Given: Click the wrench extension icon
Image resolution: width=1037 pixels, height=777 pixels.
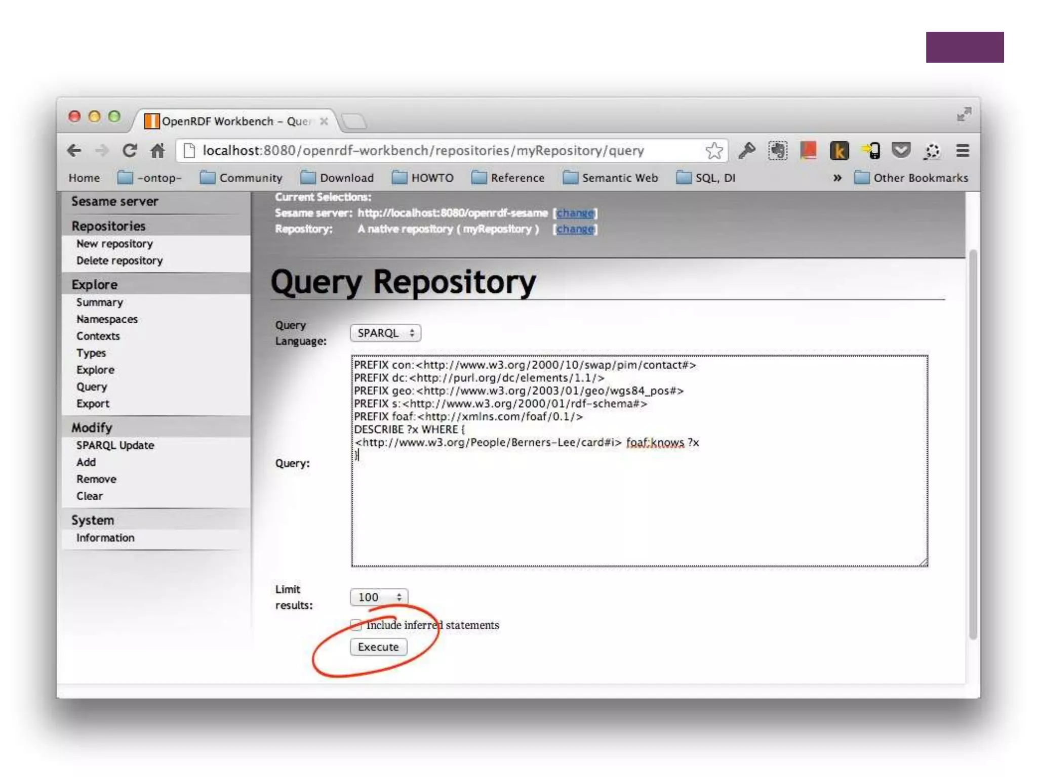Looking at the screenshot, I should point(746,150).
